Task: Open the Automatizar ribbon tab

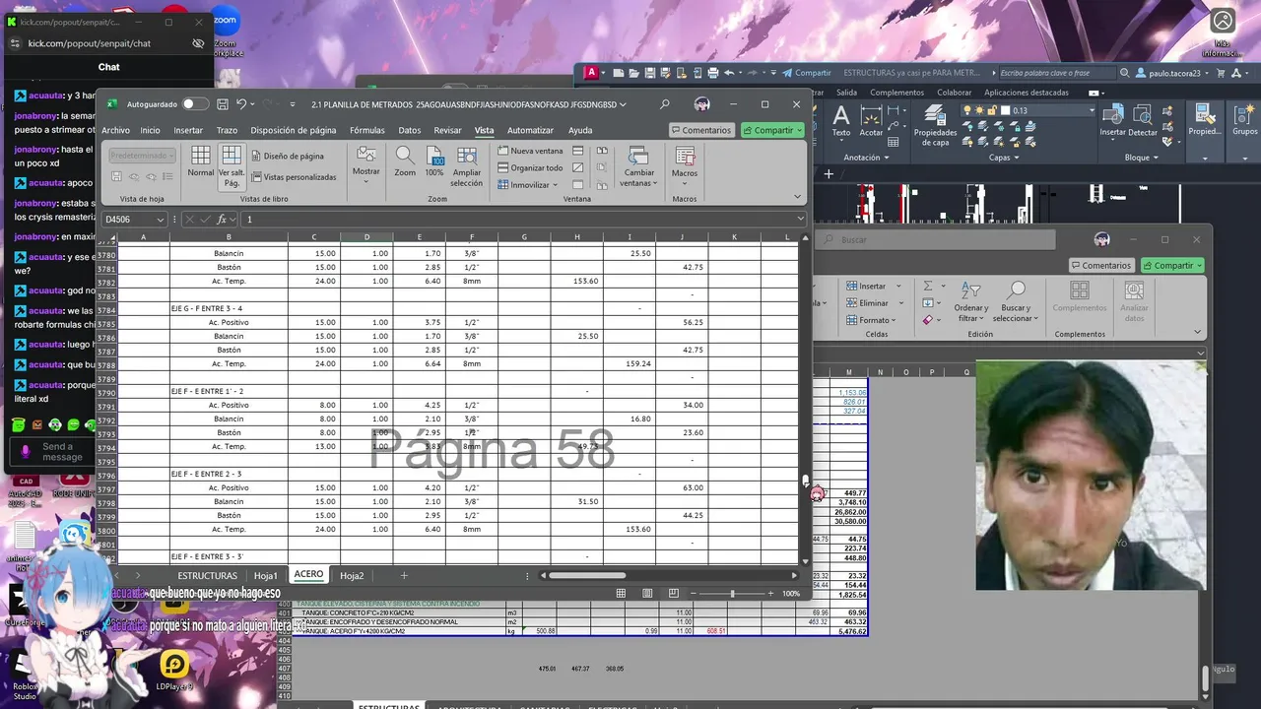Action: [x=530, y=130]
